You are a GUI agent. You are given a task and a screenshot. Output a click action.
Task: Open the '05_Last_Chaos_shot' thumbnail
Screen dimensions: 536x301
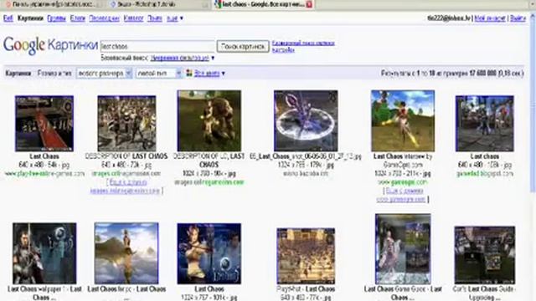point(306,120)
